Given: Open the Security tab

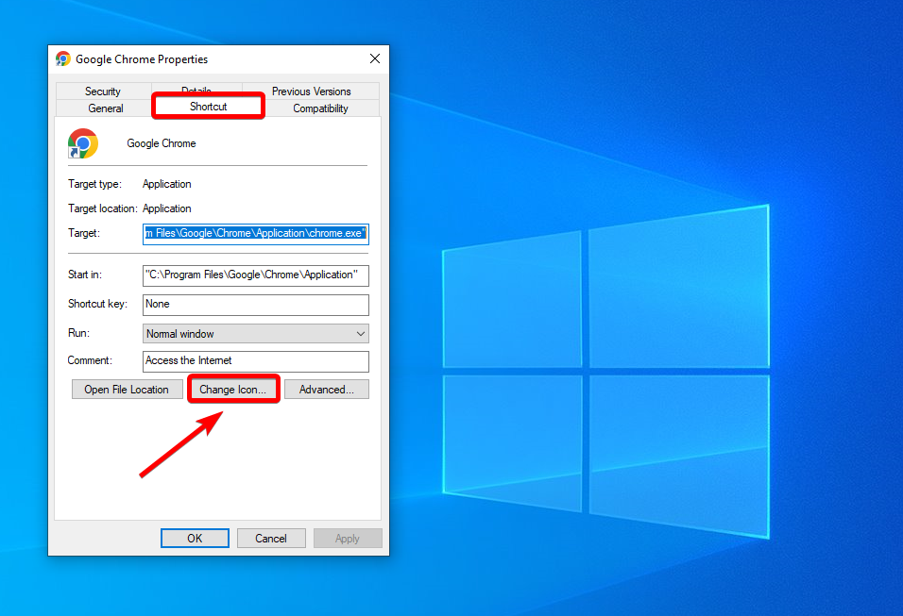Looking at the screenshot, I should (103, 91).
